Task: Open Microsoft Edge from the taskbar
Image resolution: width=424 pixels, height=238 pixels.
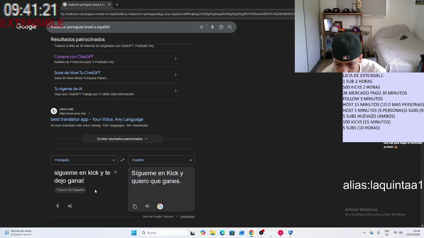Action: [222, 233]
